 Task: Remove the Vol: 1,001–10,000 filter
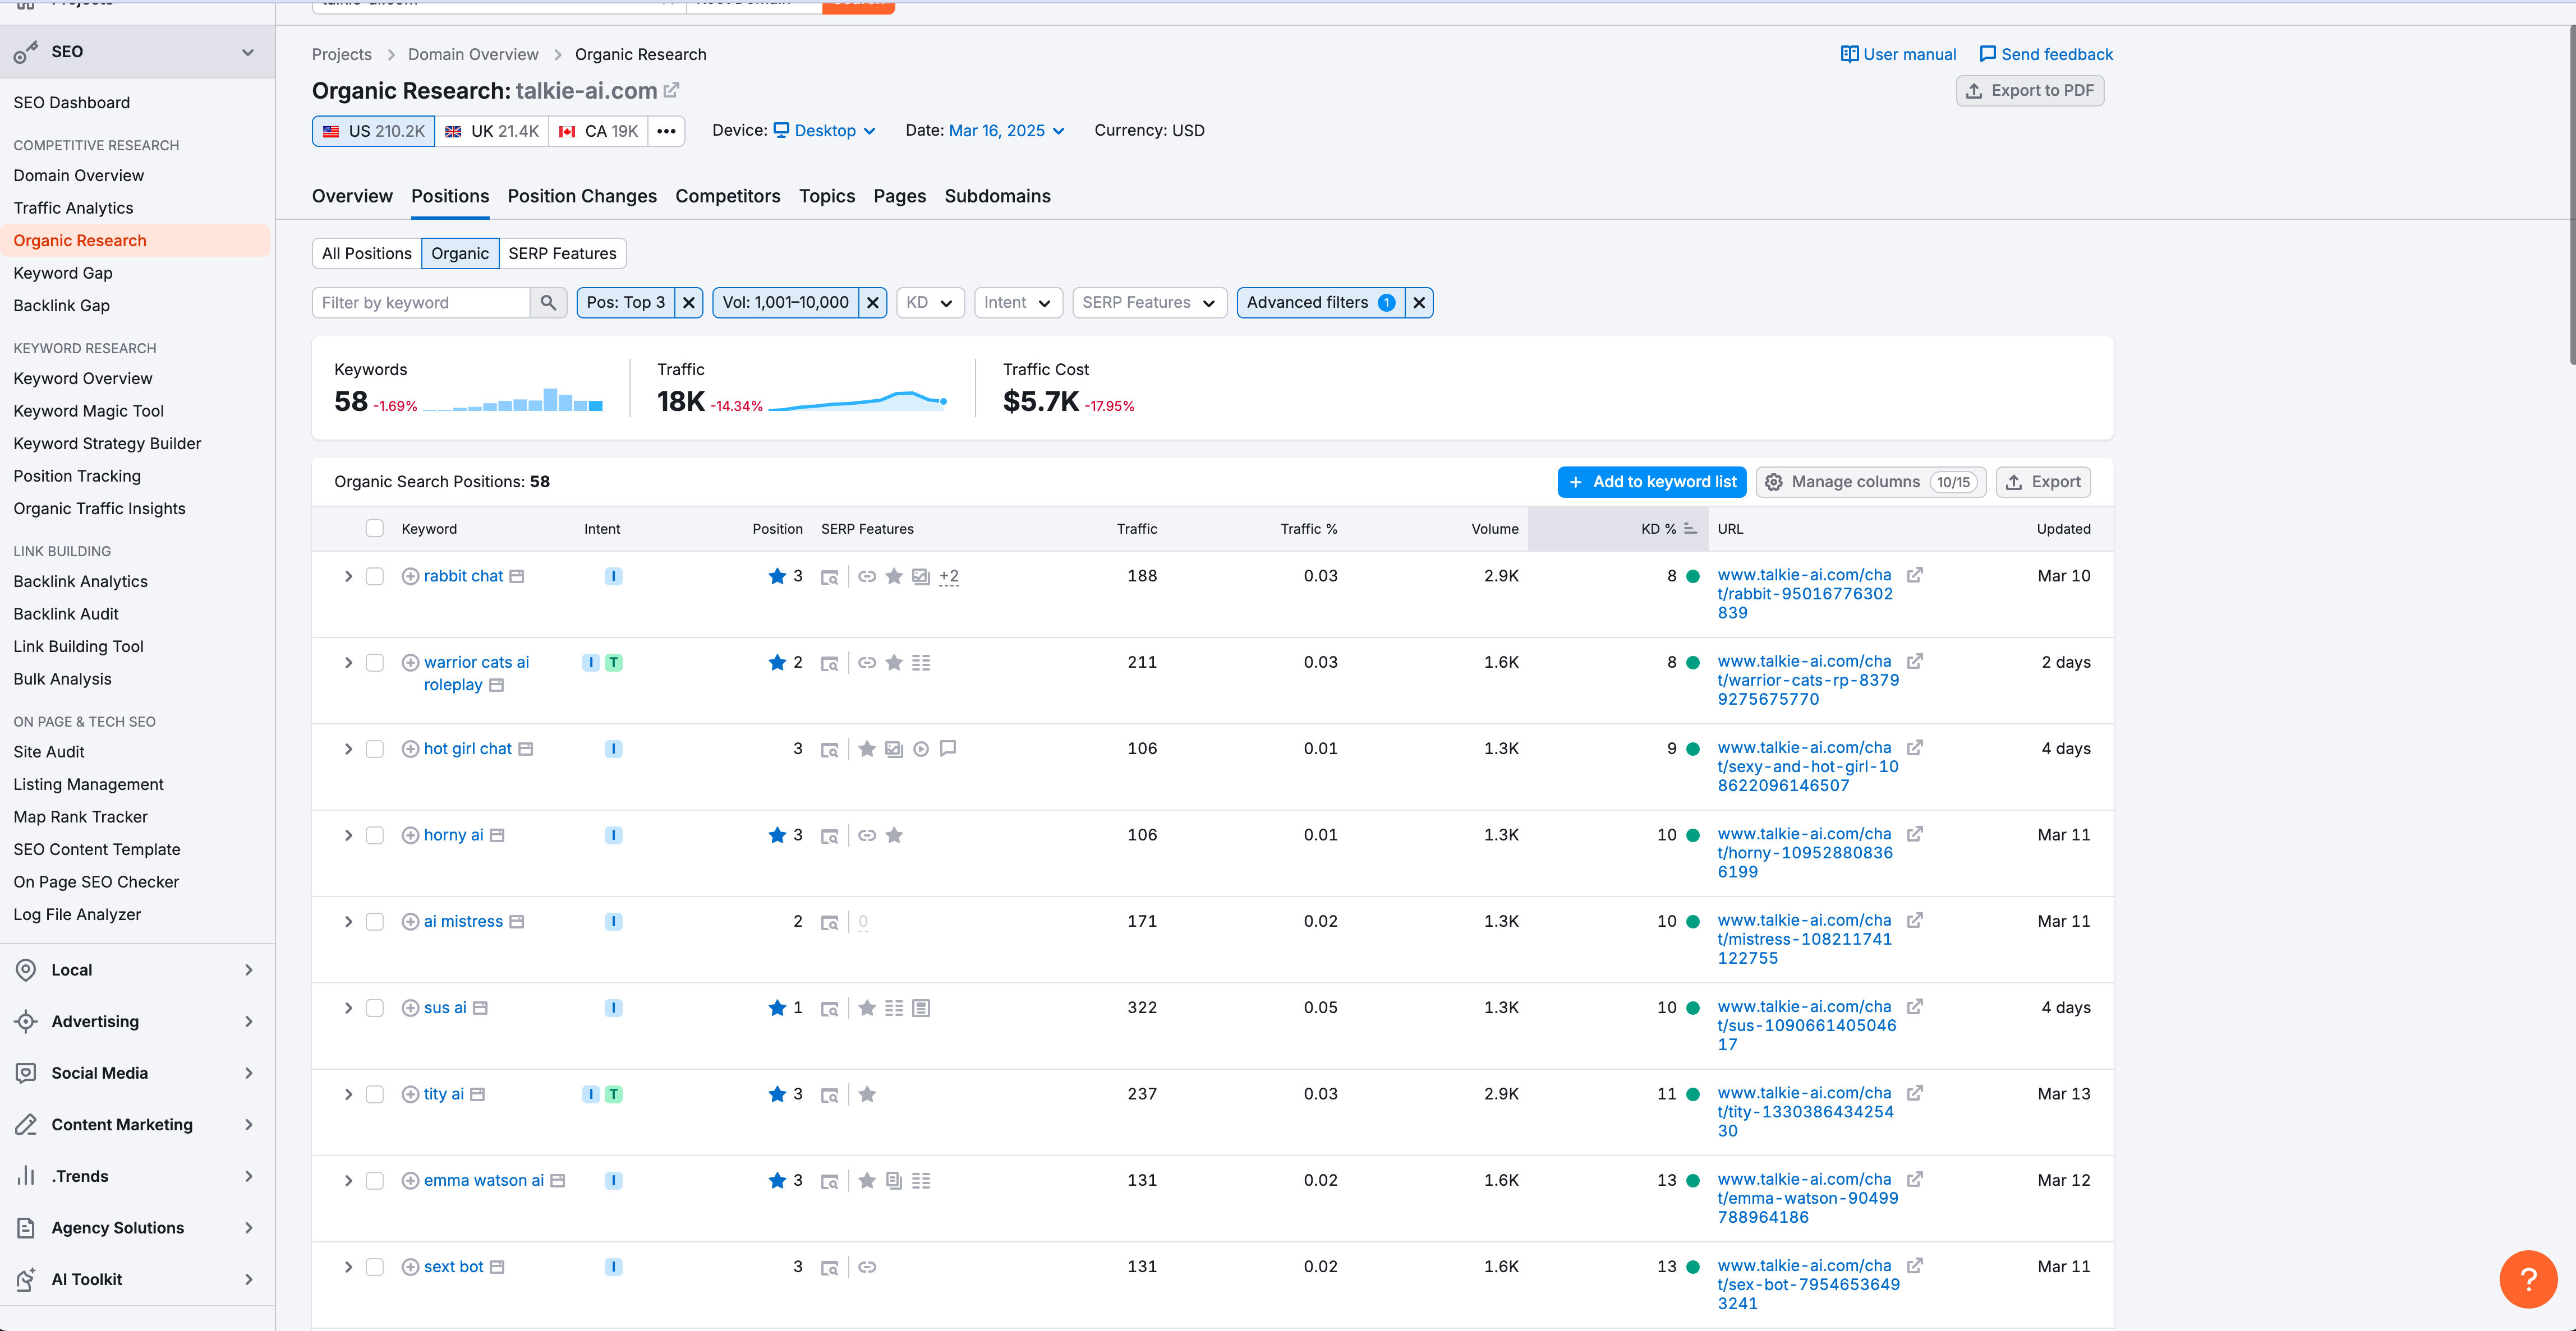click(873, 303)
